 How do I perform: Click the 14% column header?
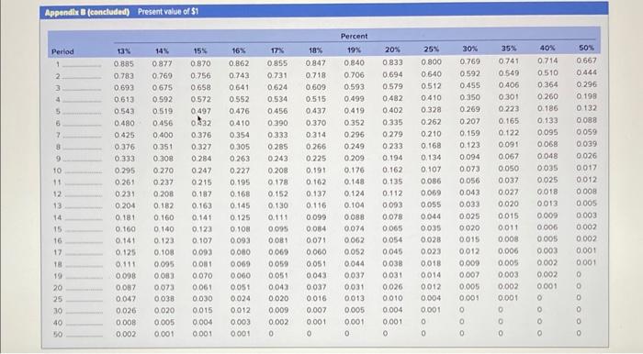click(x=162, y=51)
